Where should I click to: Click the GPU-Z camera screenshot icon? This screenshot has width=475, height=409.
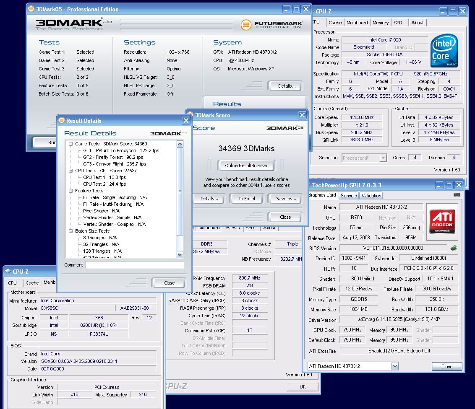(x=457, y=195)
